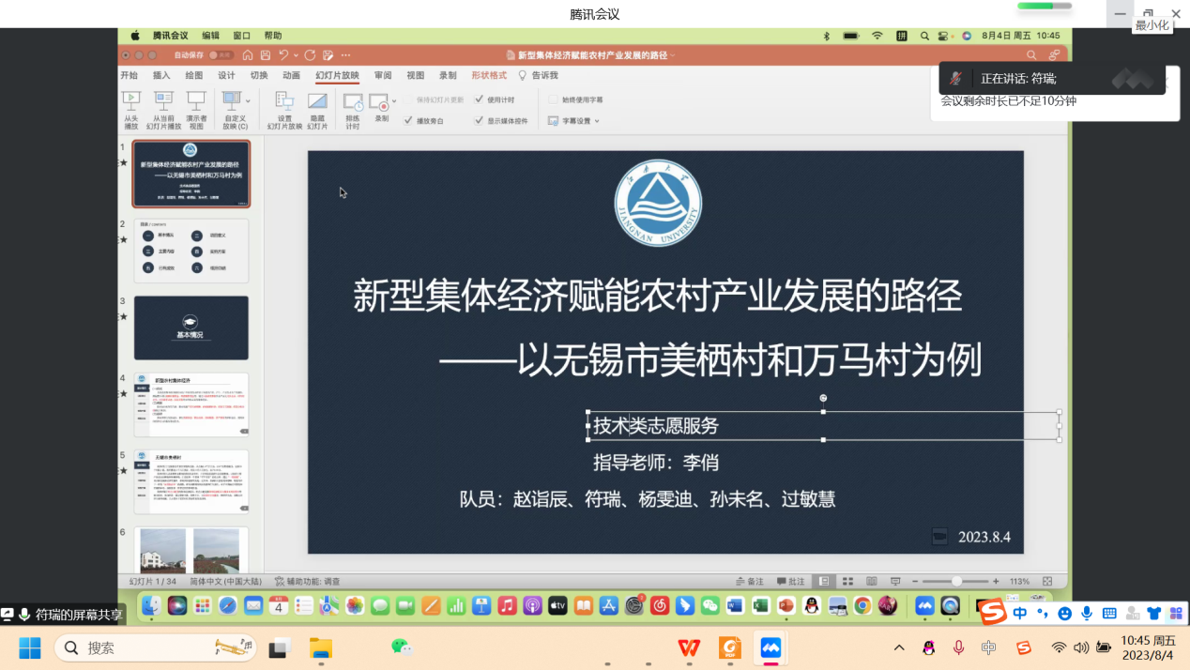Click the 设置幻灯片放映 icon
1190x670 pixels.
point(284,101)
